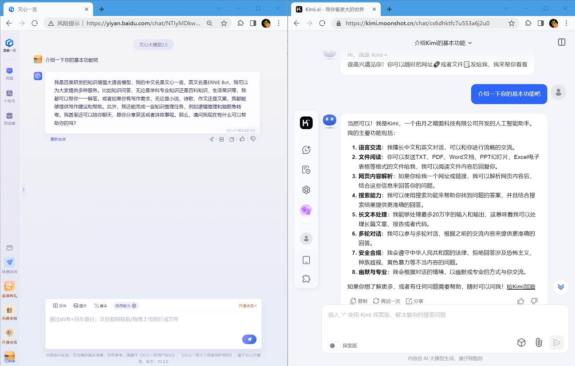575x366 pixels.
Task: Open Kimi chat history icon
Action: [306, 170]
